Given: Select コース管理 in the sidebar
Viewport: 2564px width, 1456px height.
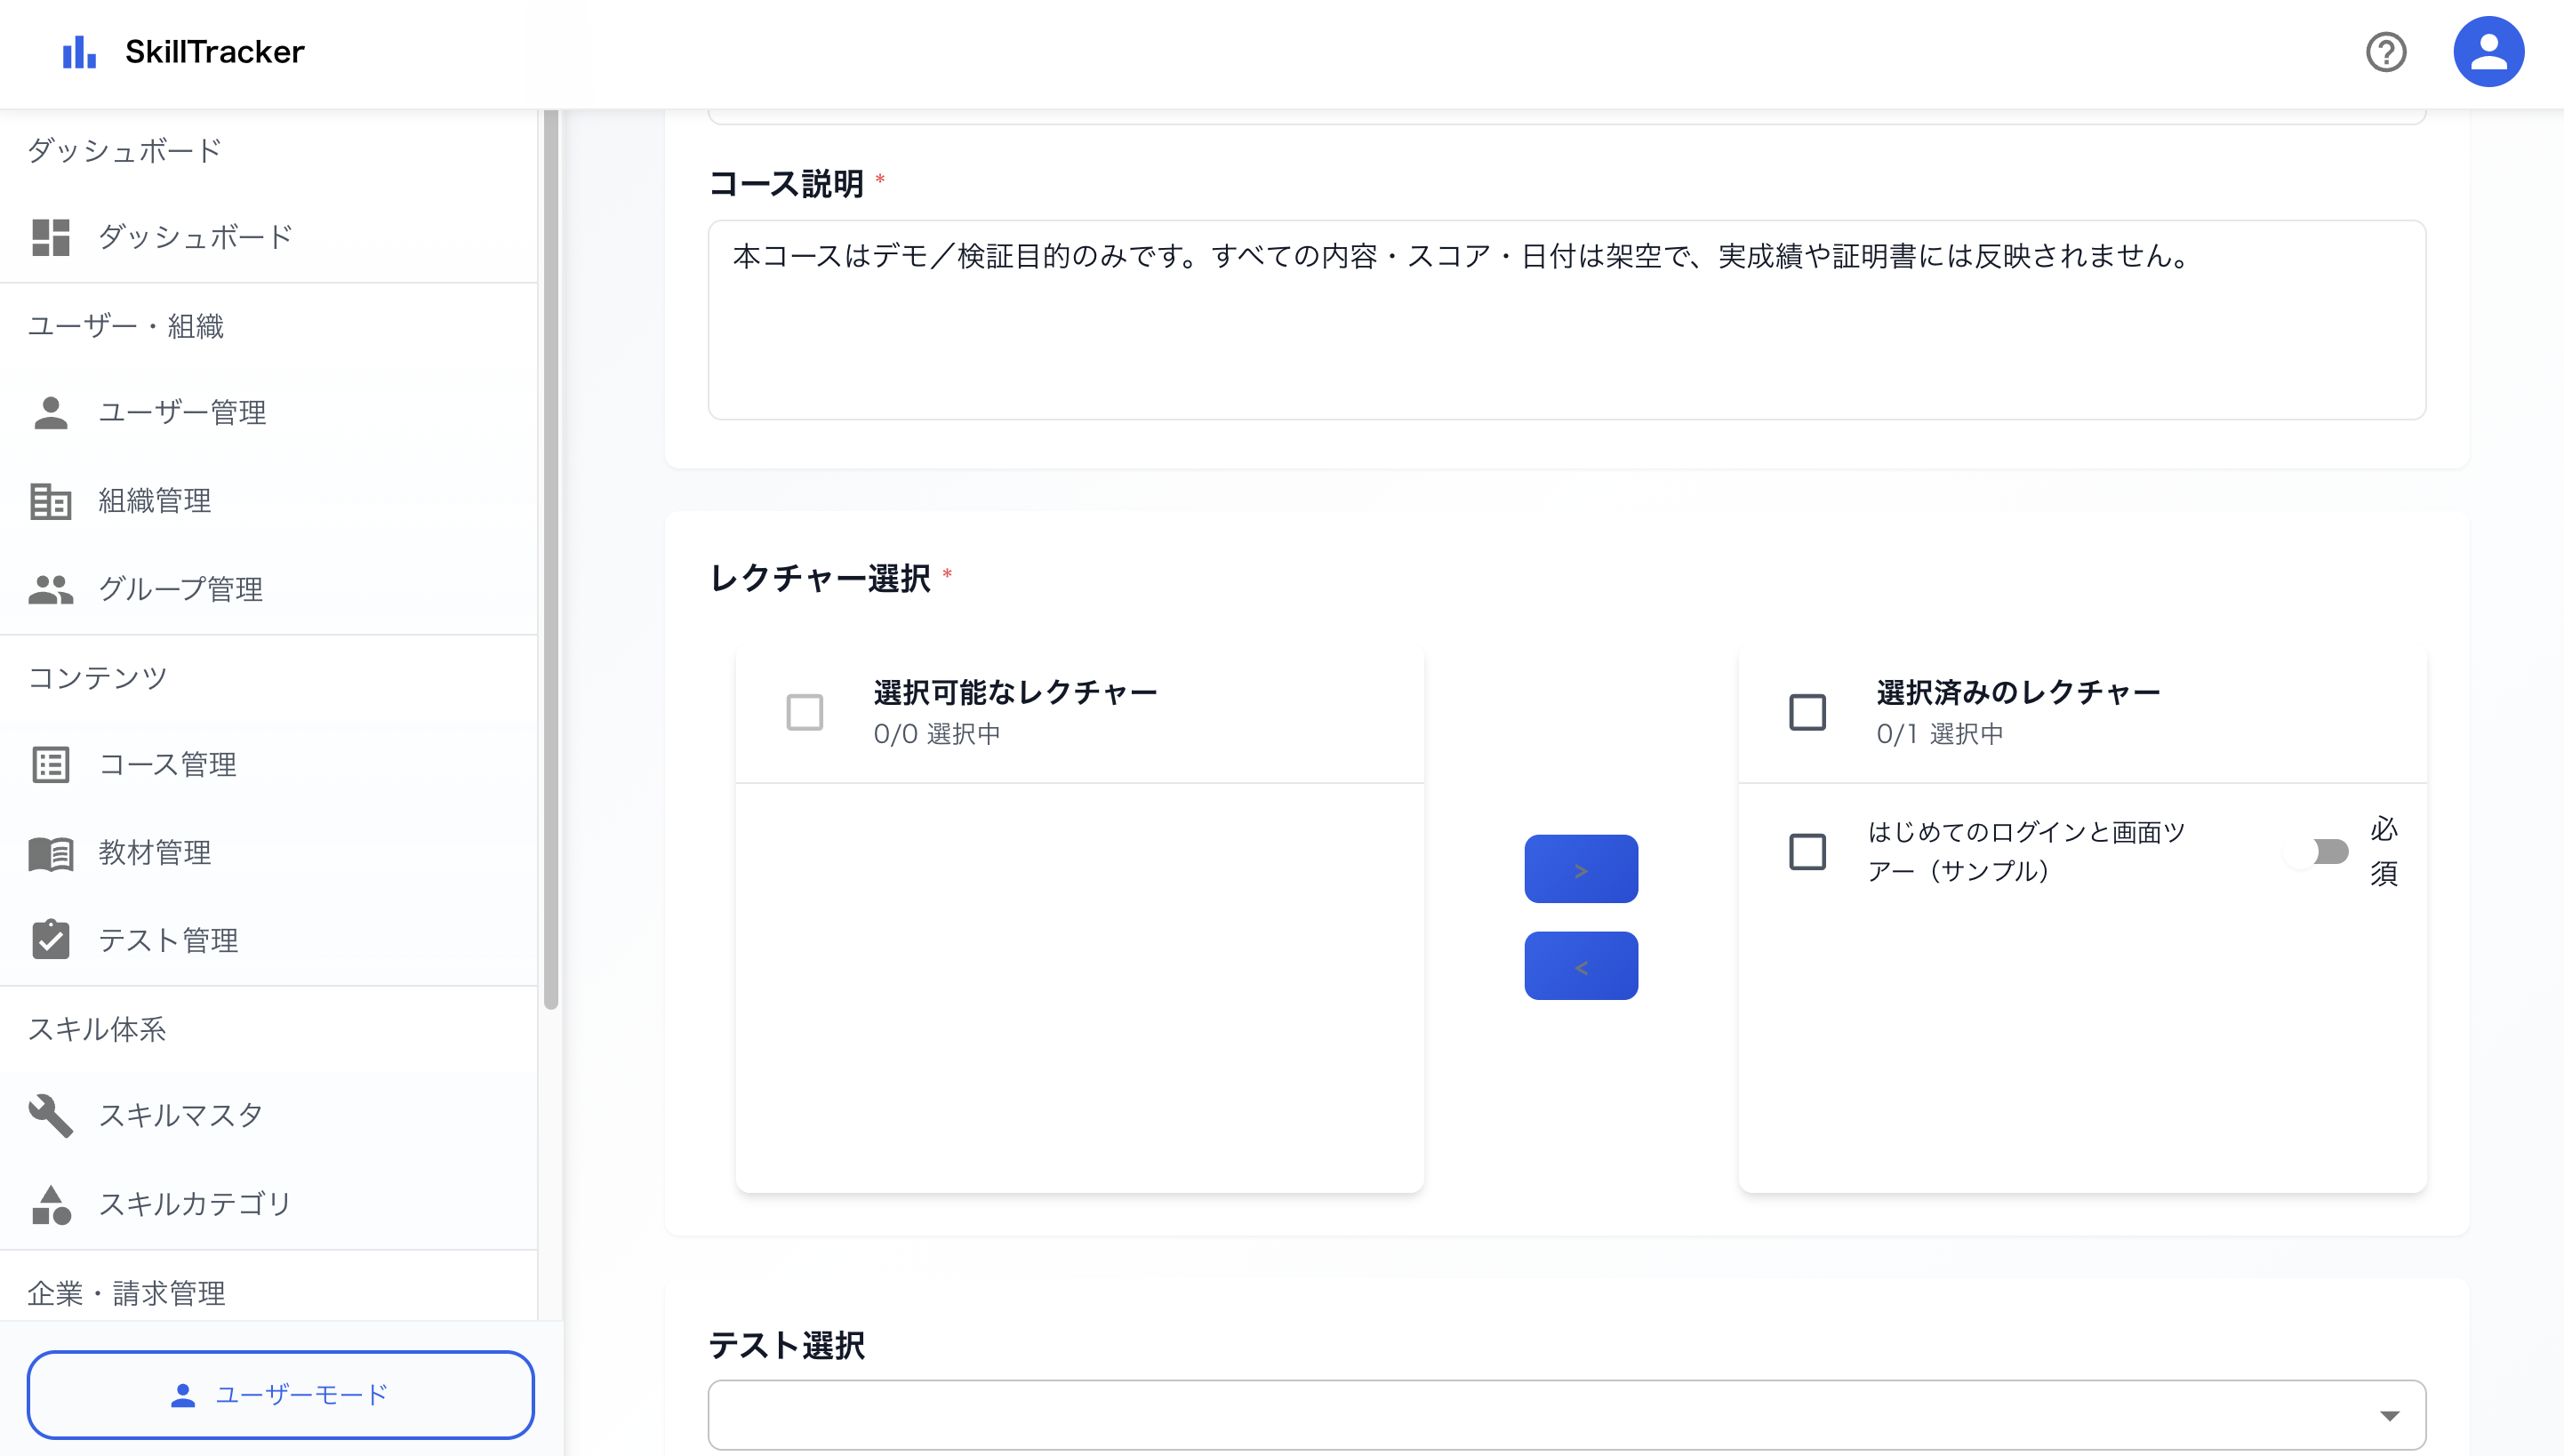Looking at the screenshot, I should point(168,765).
